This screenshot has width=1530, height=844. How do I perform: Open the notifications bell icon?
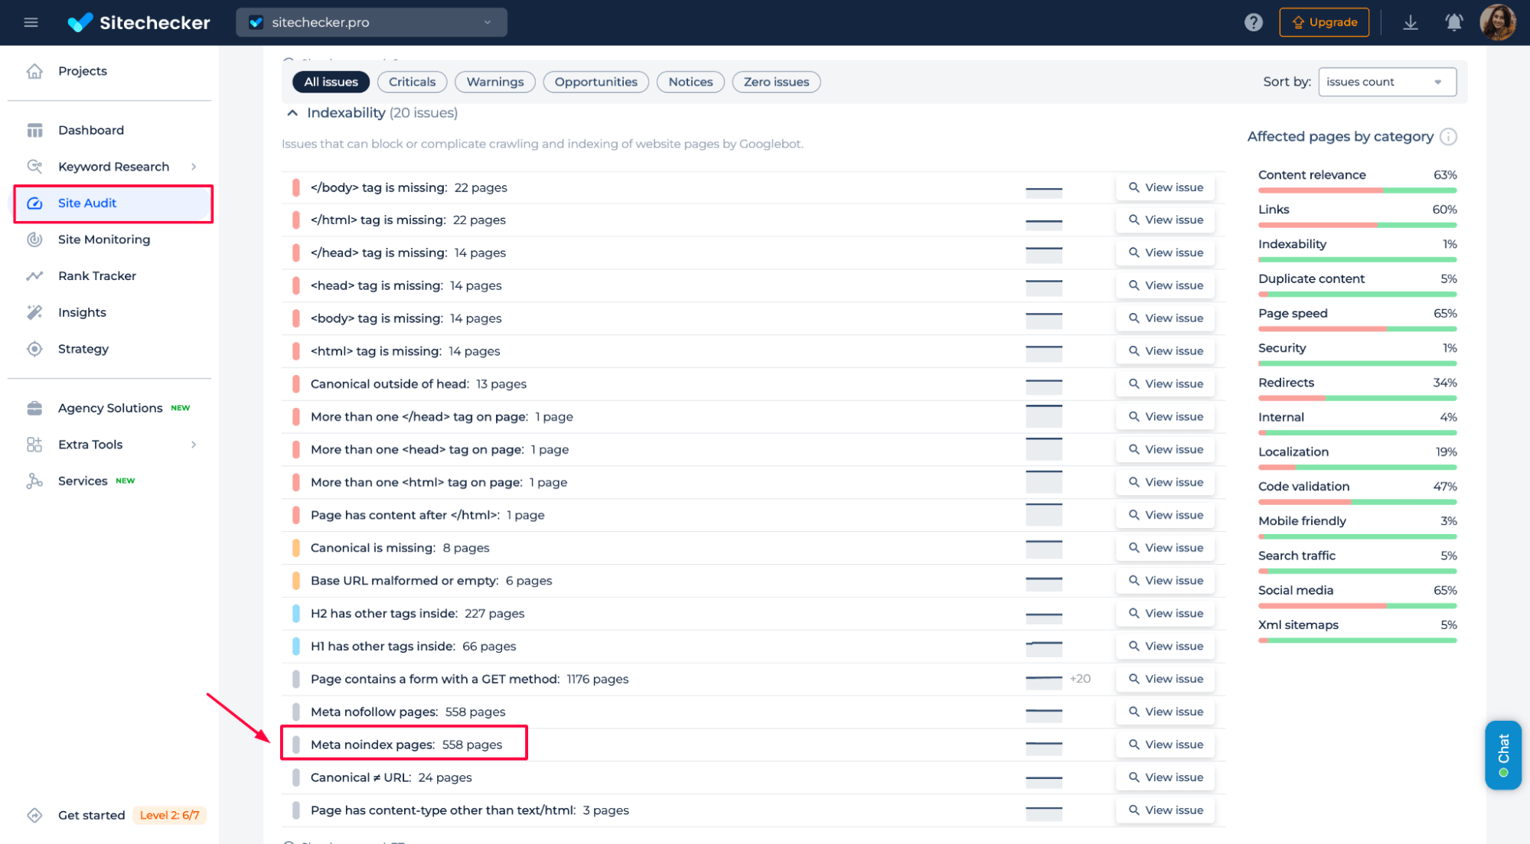[x=1453, y=22]
